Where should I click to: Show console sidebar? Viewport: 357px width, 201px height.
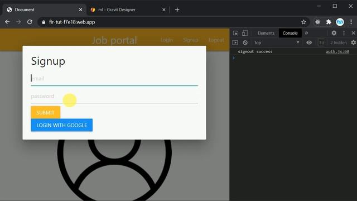coord(235,42)
